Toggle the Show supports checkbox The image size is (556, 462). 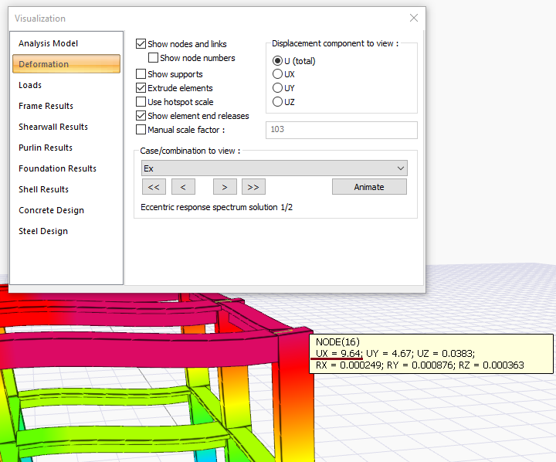141,74
